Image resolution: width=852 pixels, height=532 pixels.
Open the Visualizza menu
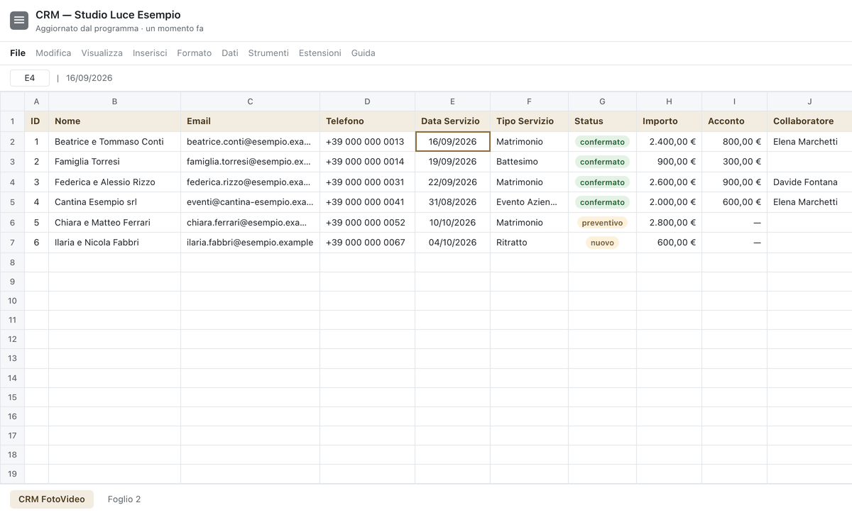[x=102, y=53]
